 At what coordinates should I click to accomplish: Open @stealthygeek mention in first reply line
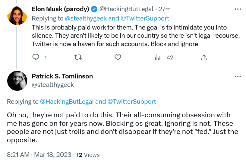[86, 18]
